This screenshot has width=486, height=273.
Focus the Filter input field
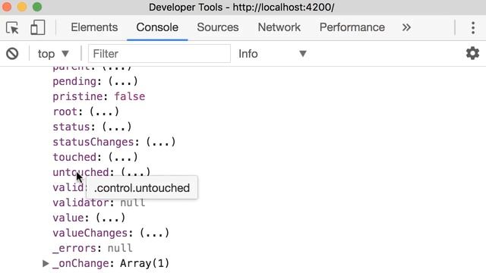coord(159,54)
